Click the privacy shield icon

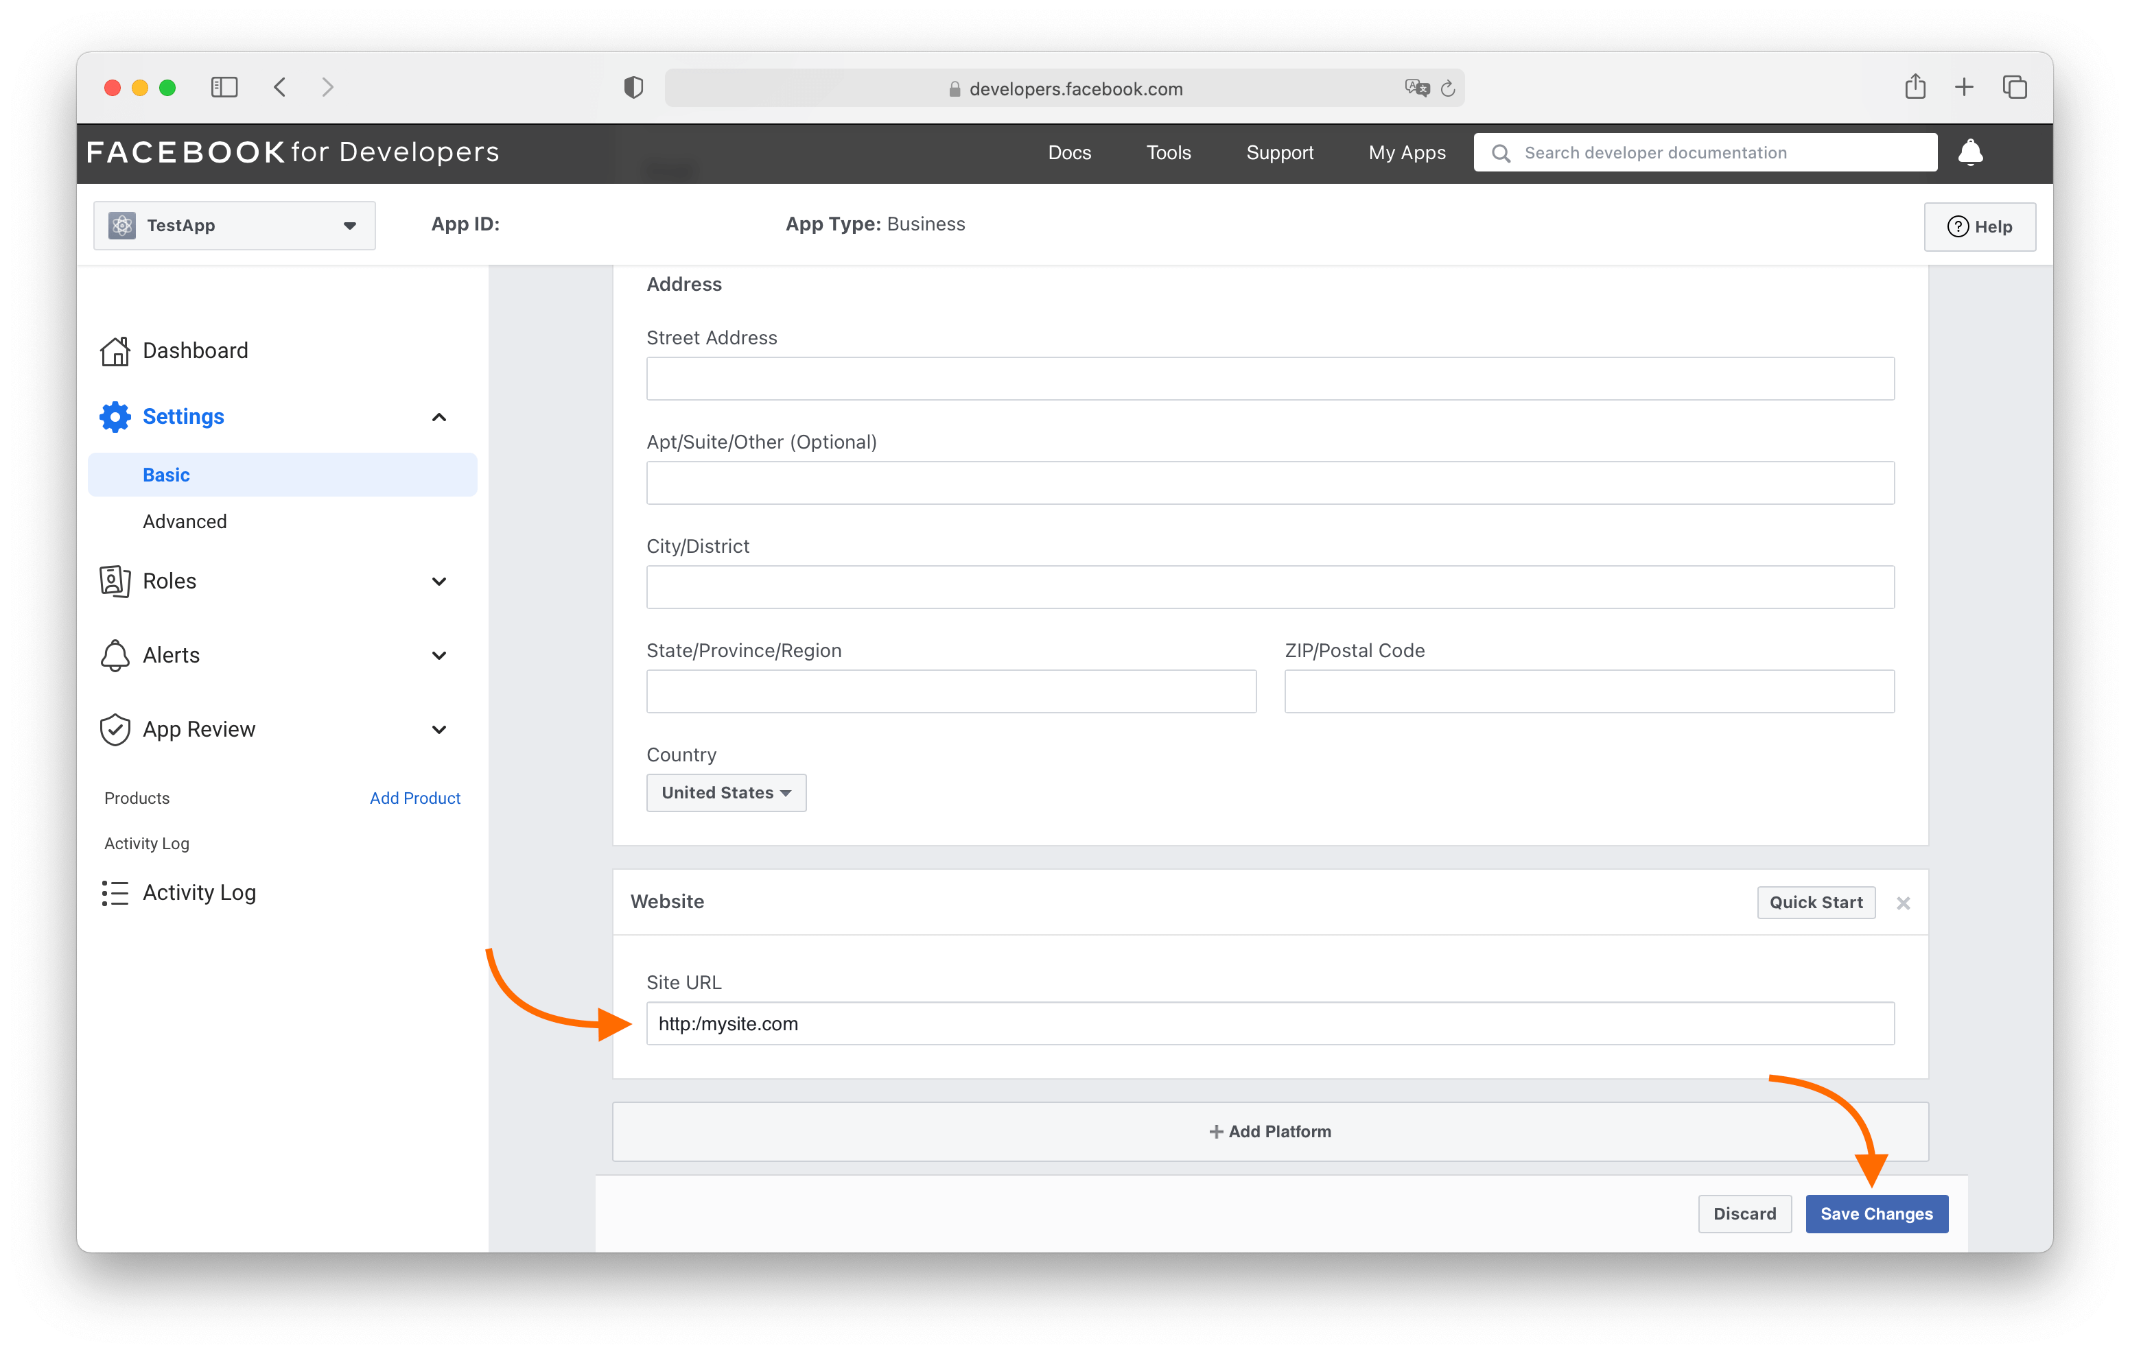[633, 88]
